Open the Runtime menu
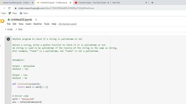Screen dimensions: 186x104 click(x=37, y=24)
